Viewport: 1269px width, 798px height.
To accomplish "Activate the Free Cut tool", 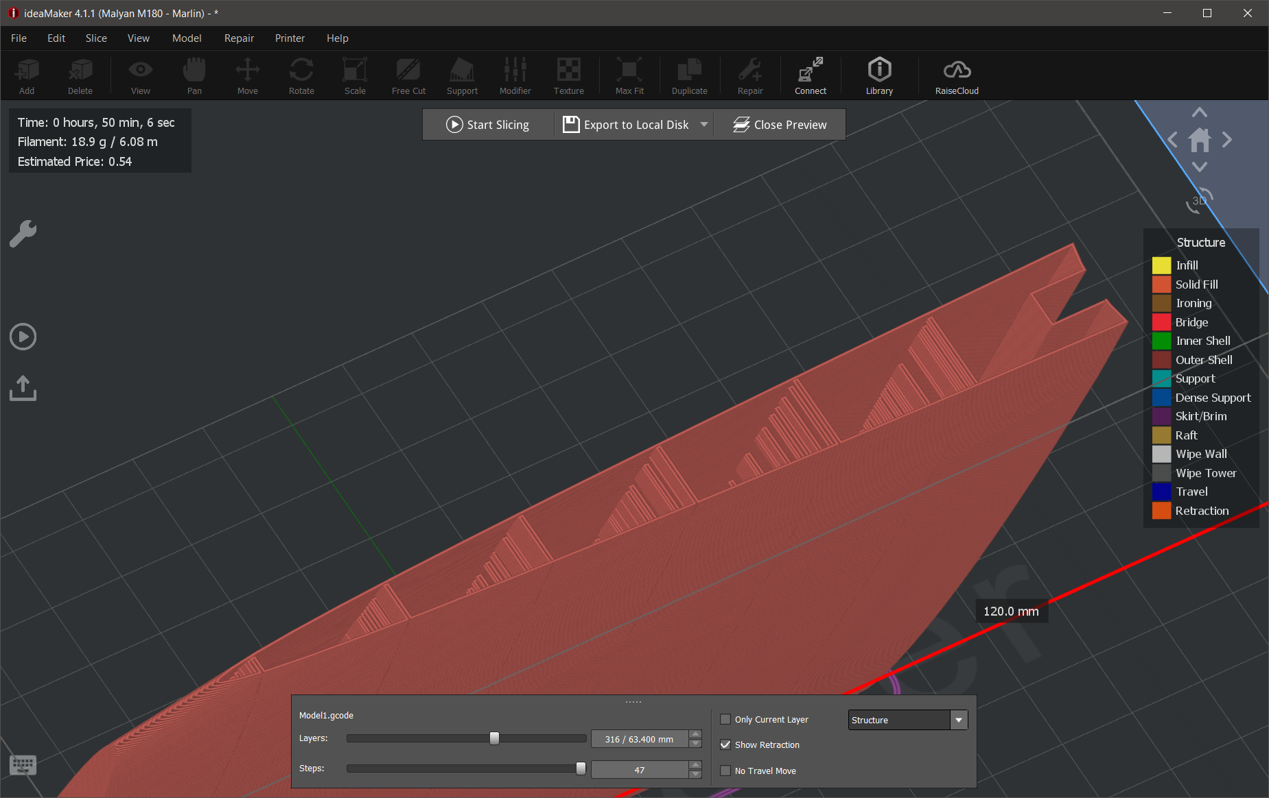I will click(408, 75).
